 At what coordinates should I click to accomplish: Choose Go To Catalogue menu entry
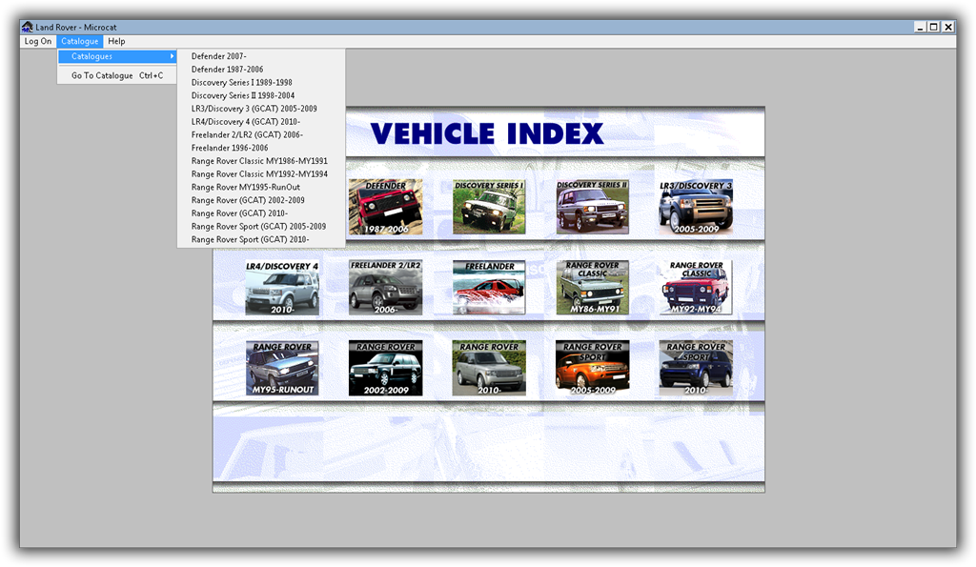(x=117, y=75)
